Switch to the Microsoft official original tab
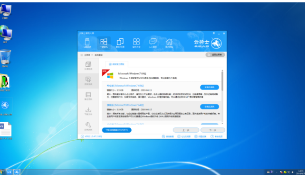The image size is (305, 180). (x=116, y=64)
